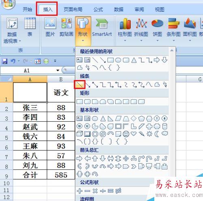Screen dimensions: 203x201
Task: Choose the moon shape
Action: pos(157,134)
